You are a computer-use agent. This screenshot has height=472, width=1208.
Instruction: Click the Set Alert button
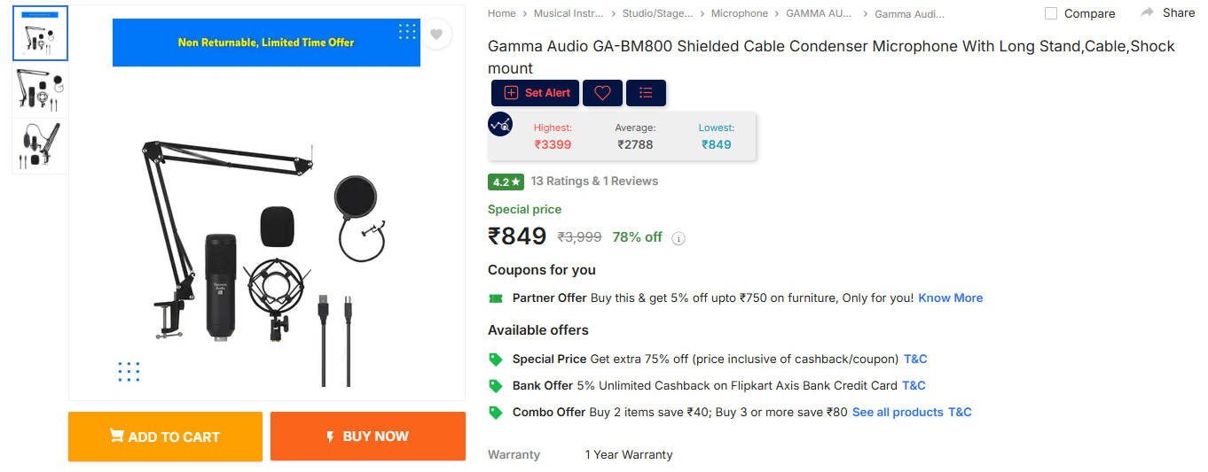536,93
